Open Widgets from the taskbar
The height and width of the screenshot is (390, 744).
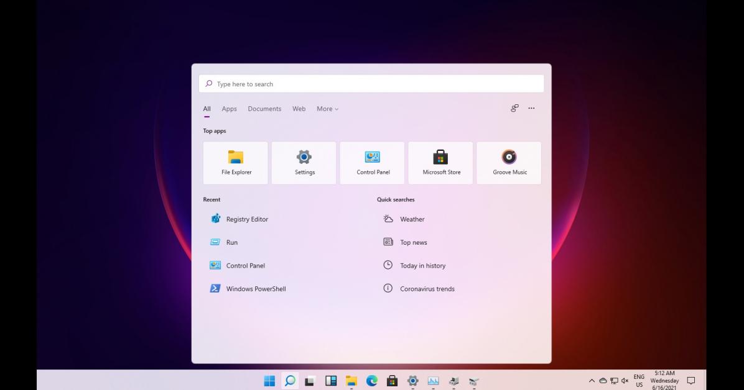click(x=331, y=381)
